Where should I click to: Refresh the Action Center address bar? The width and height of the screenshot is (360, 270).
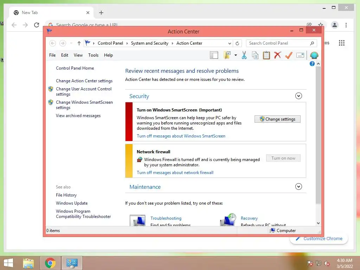point(237,43)
